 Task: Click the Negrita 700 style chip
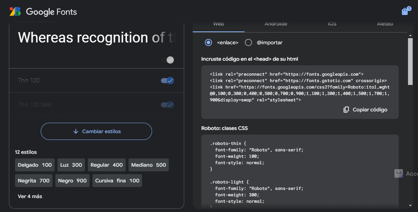(34, 181)
